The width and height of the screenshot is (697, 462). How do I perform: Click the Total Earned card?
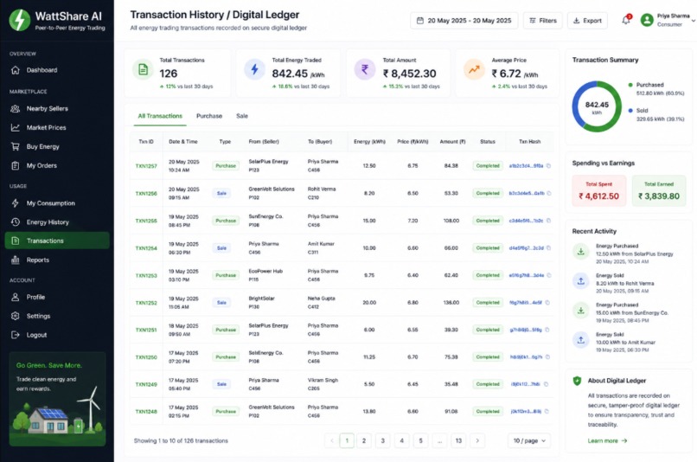[659, 190]
